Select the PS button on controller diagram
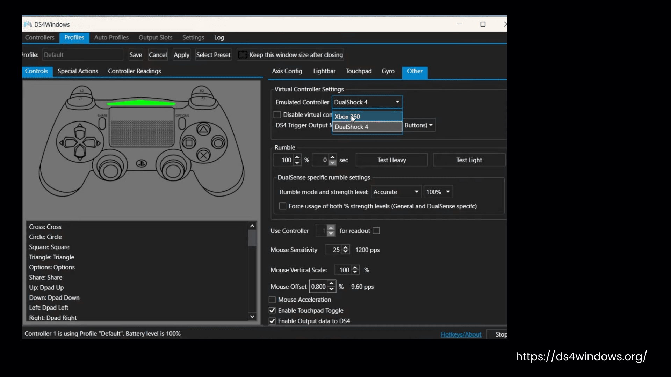The height and width of the screenshot is (377, 671). [x=142, y=163]
